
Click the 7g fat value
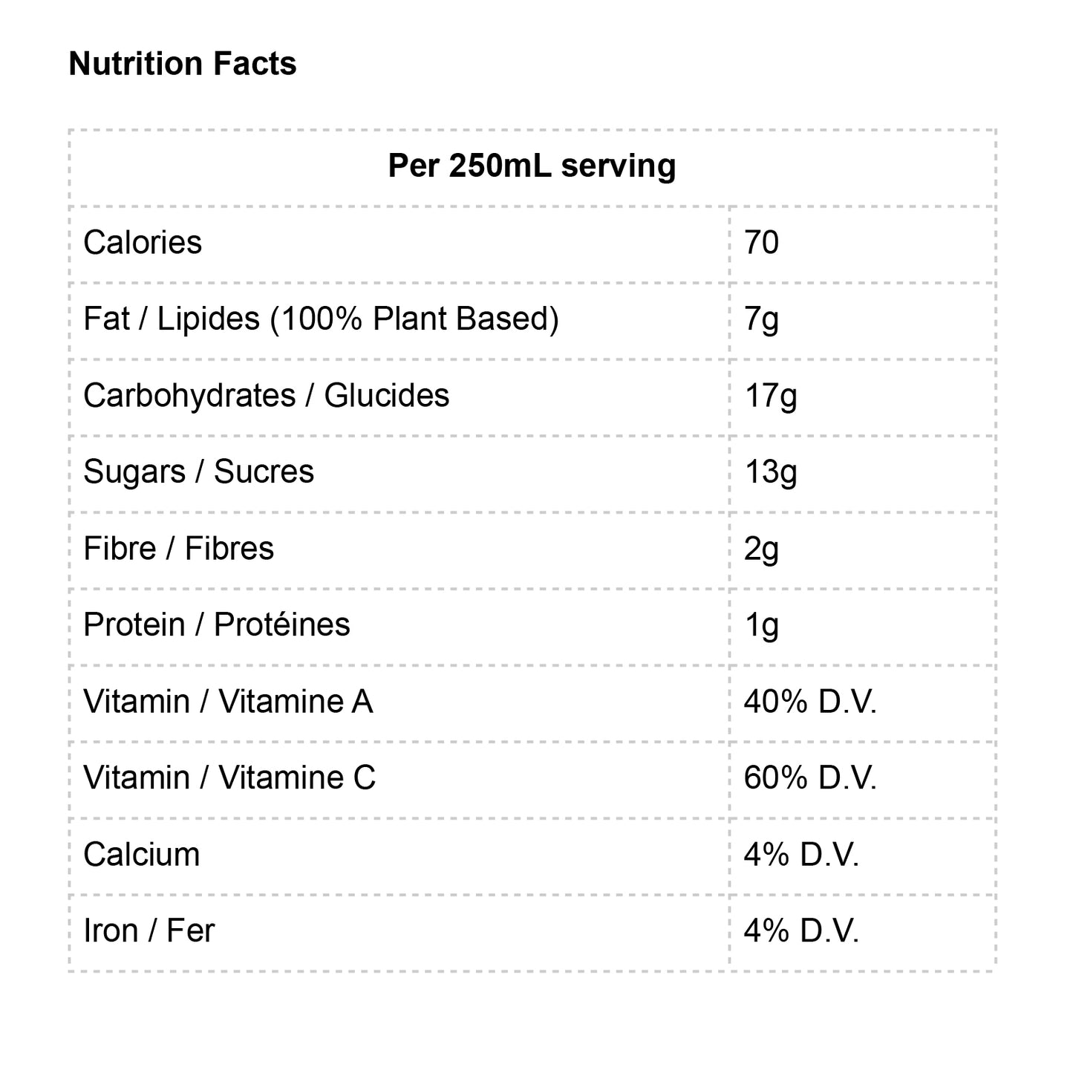761,319
